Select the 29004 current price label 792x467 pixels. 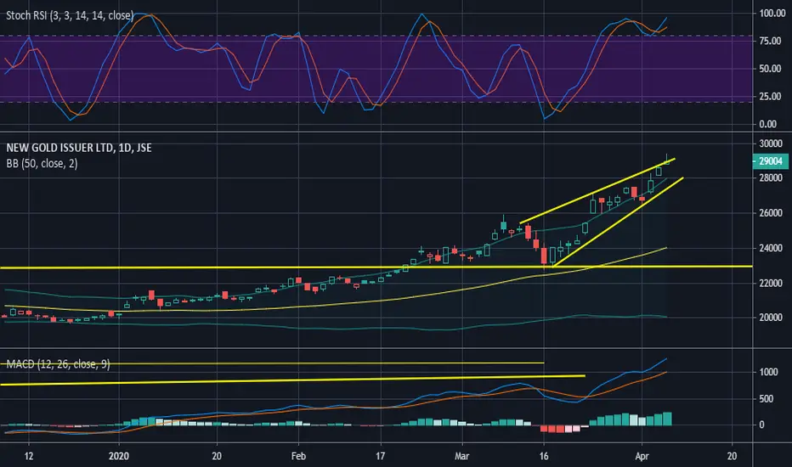770,161
